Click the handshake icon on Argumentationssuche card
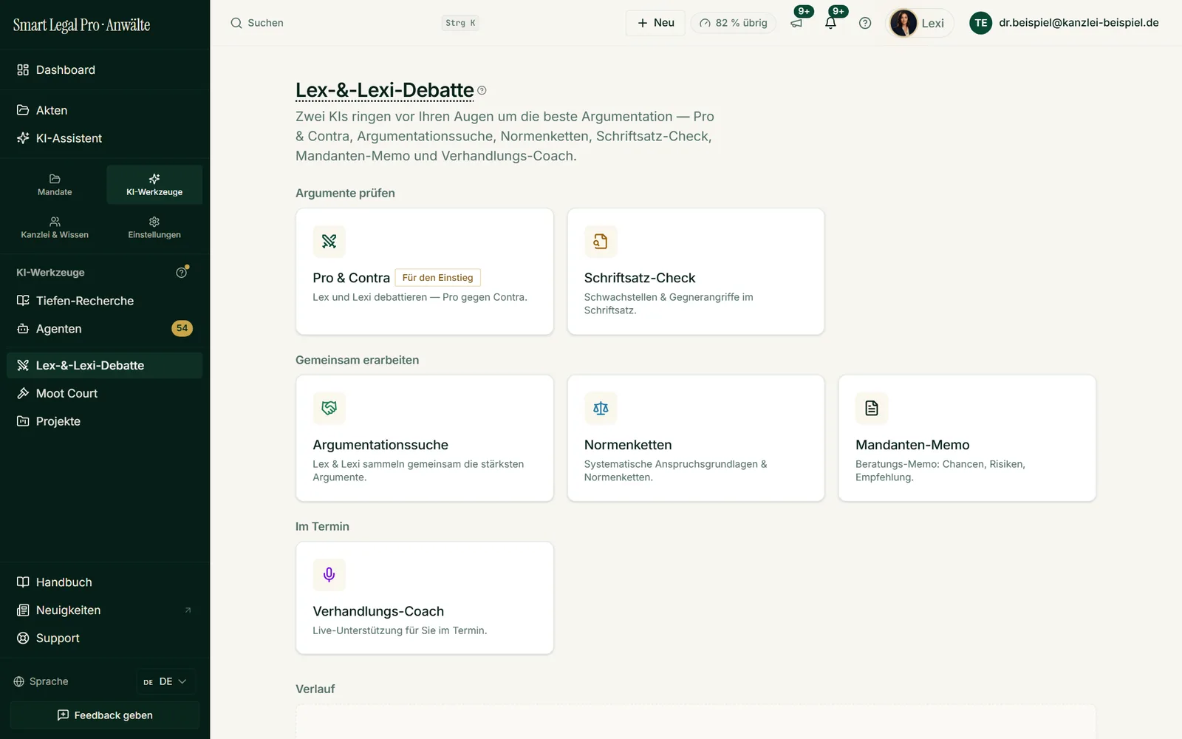1182x739 pixels. pyautogui.click(x=329, y=408)
